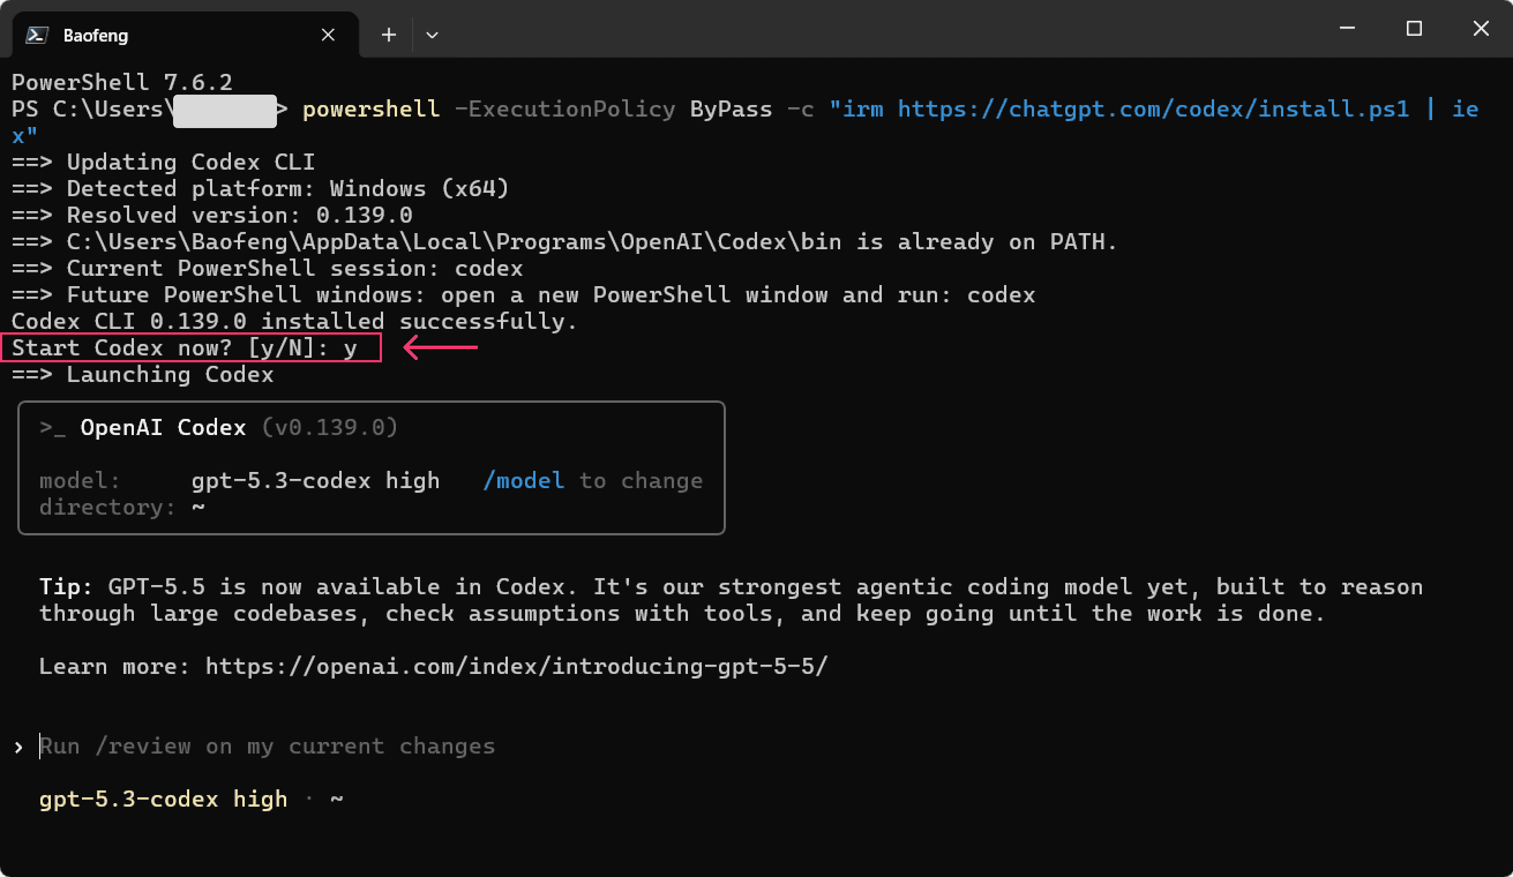The width and height of the screenshot is (1513, 877).
Task: Click the pink arrow annotation
Action: 440,347
